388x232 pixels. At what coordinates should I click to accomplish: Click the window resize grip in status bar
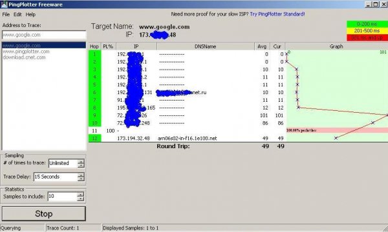[385, 228]
